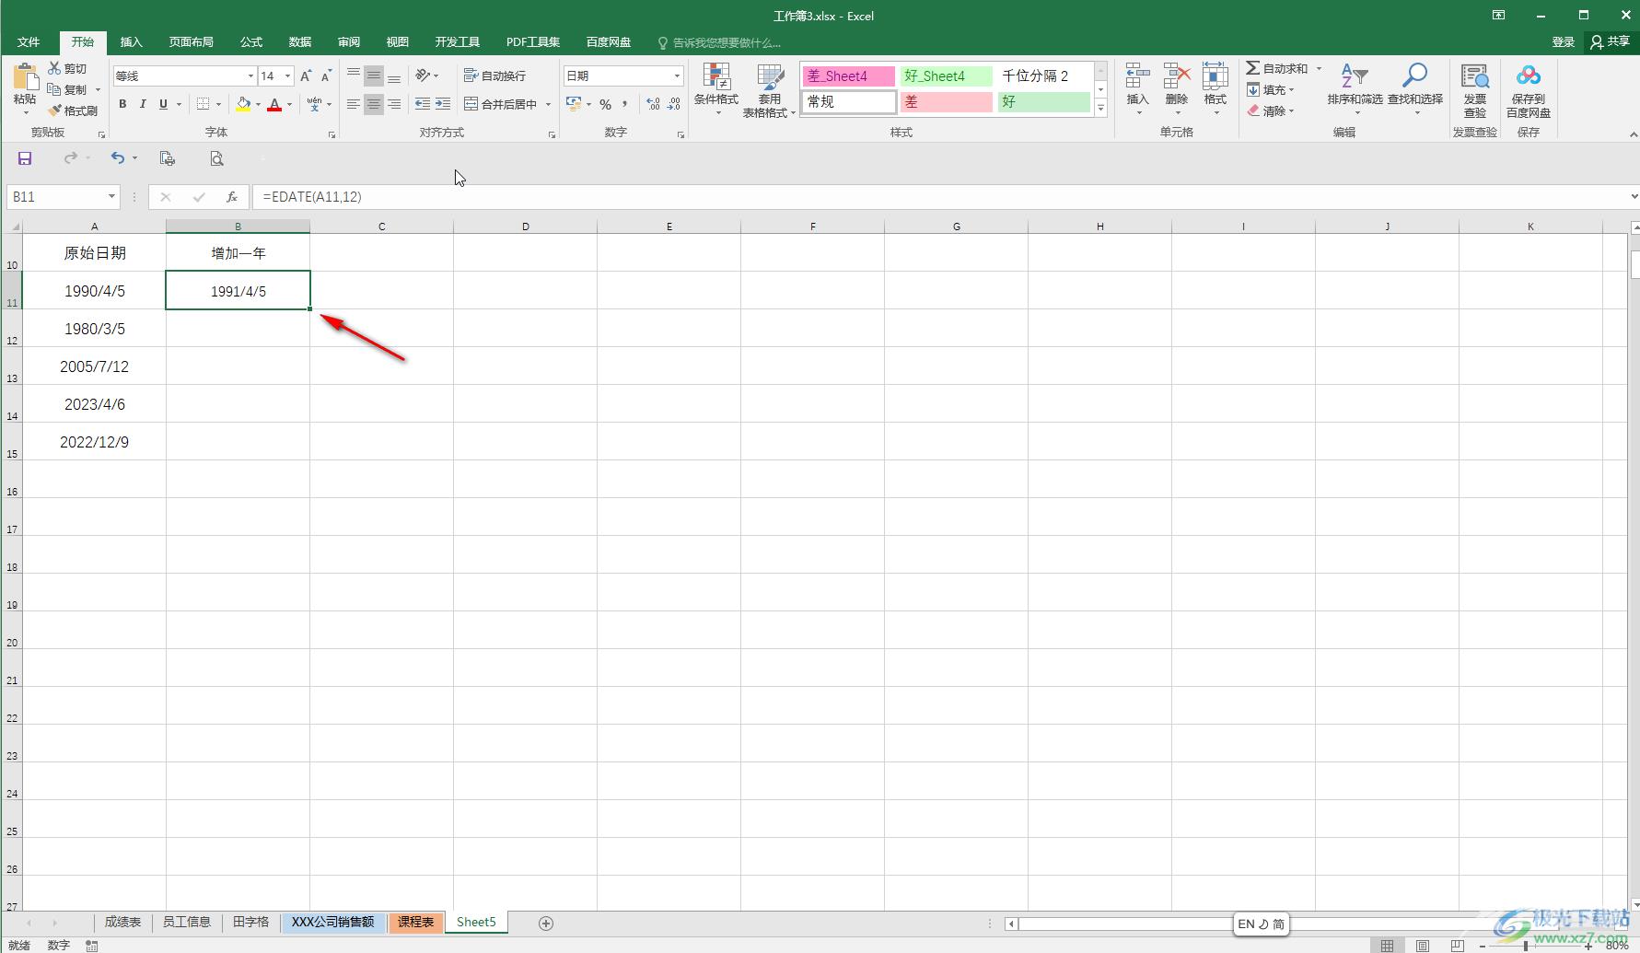This screenshot has height=953, width=1640.
Task: Switch to the Formulas (公式) ribbon tab
Action: pos(251,42)
